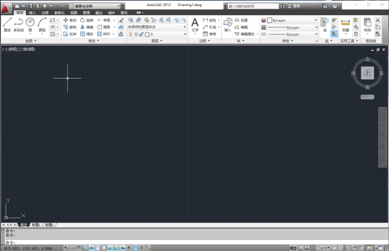Open the 布局1 layout tab
Viewport: 389px width, 251px height.
tap(36, 225)
